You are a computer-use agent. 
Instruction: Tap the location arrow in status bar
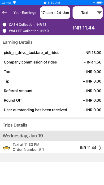(94, 3)
